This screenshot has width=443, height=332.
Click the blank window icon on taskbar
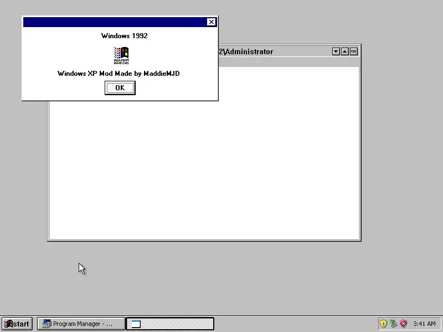click(136, 324)
